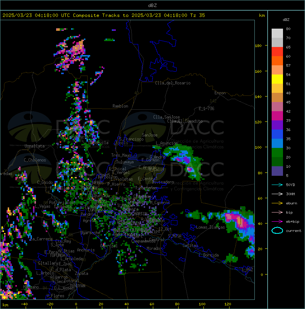Screen dimensions: 305x309
Task: Click the 'Tulumaya' map label
Action: click(x=125, y=162)
